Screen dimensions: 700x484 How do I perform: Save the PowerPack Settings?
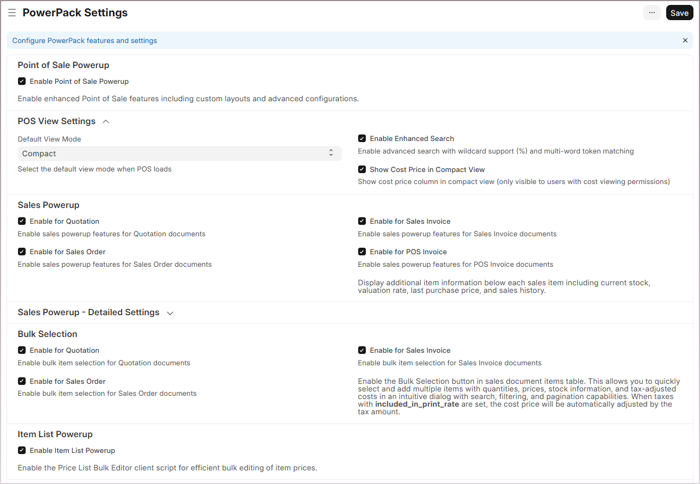click(679, 13)
